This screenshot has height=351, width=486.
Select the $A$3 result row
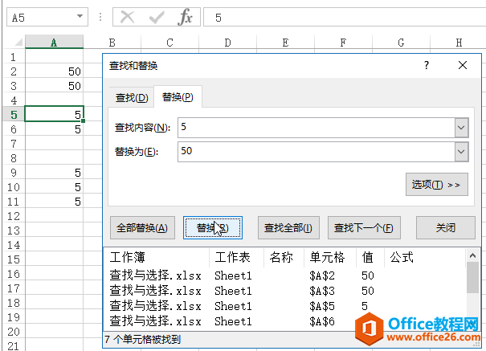[x=281, y=290]
